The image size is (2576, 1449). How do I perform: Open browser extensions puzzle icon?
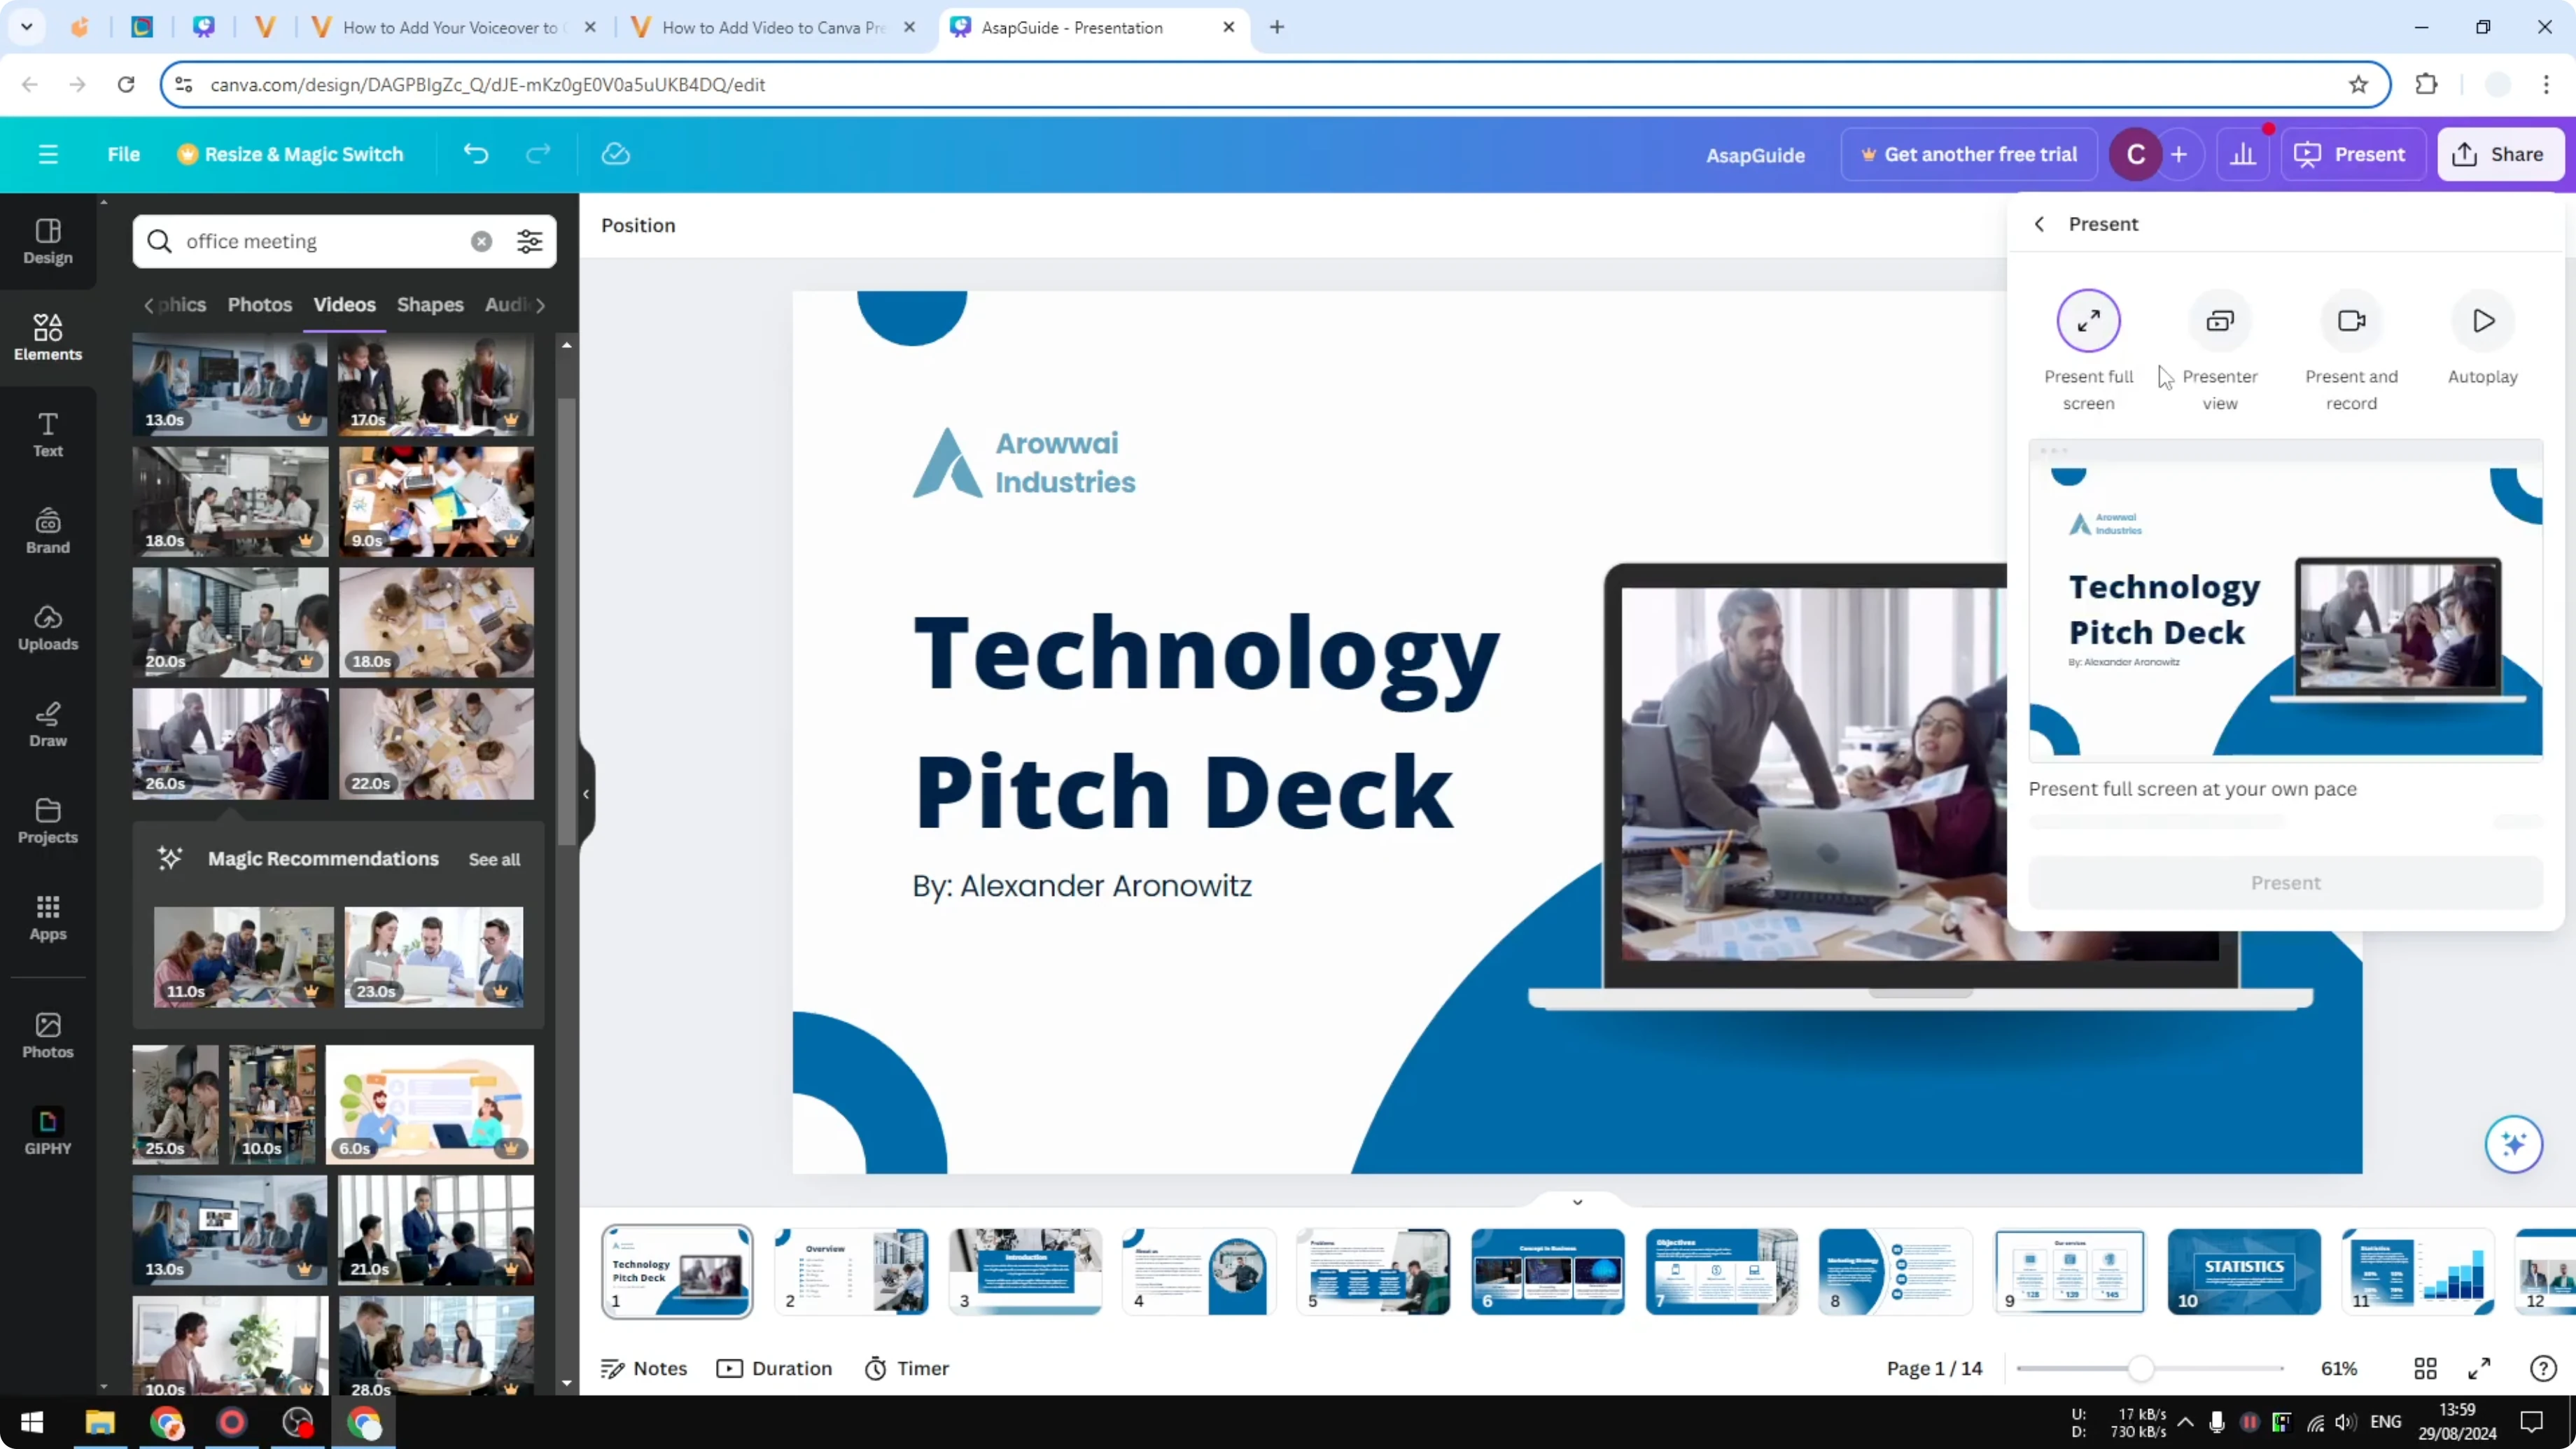(x=2426, y=84)
